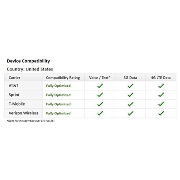Screen dimensions: 180x180
Task: Select the Voice / Text* column header
Action: [x=100, y=78]
